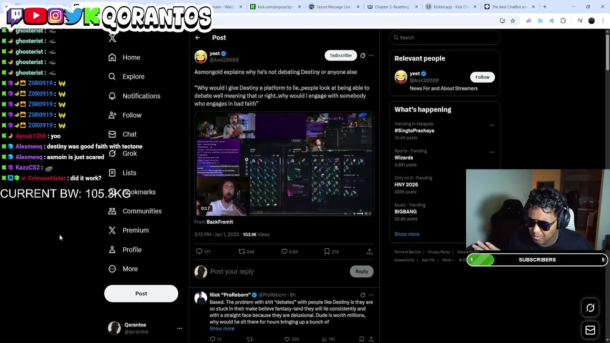Follow yeet in Relevant people
The height and width of the screenshot is (343, 610).
click(x=482, y=77)
